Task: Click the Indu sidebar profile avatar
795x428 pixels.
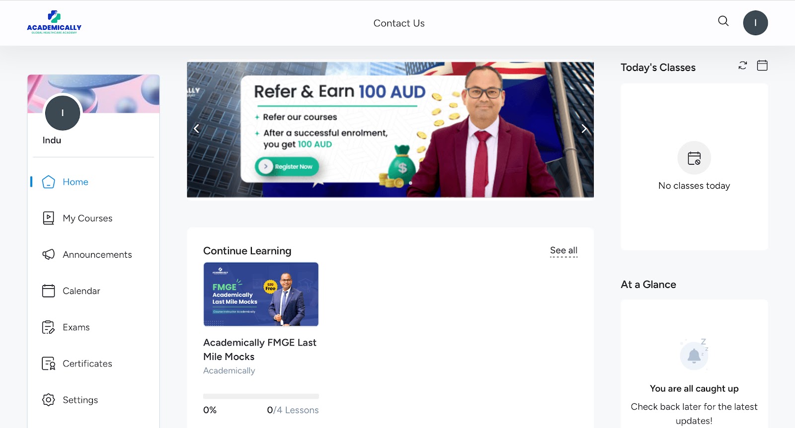Action: [x=63, y=113]
